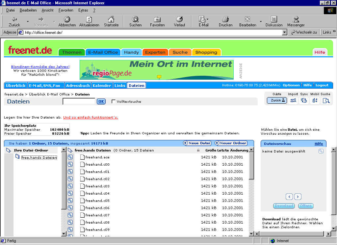The height and width of the screenshot is (245, 337).
Task: Click the folder icon of free.hands Dateien
Action: coord(18,157)
